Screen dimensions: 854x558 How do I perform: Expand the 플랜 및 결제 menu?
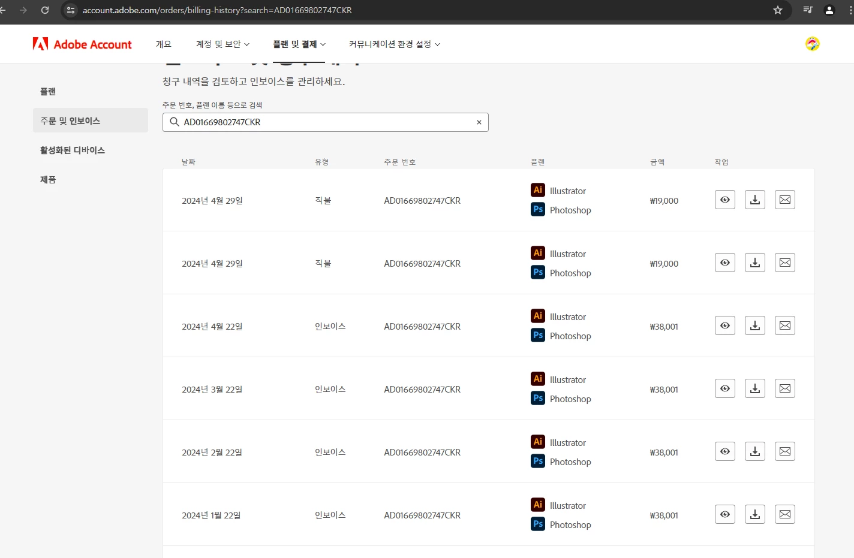299,44
